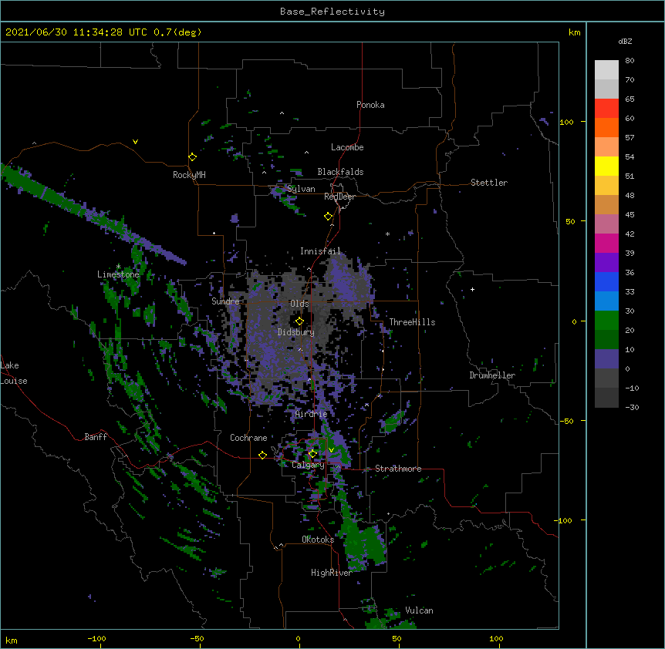Click the x-axis 50 km tick label
665x649 pixels.
(397, 638)
